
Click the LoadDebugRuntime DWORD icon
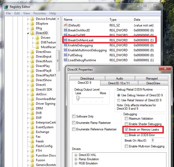tap(65, 60)
